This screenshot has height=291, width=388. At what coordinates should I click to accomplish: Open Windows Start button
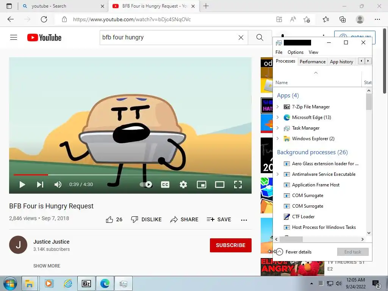point(10,283)
